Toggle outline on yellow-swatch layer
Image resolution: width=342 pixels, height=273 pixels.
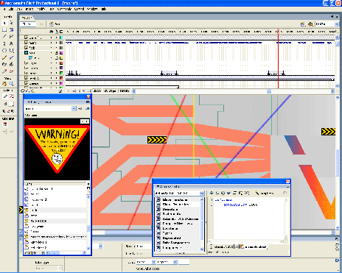(x=61, y=58)
